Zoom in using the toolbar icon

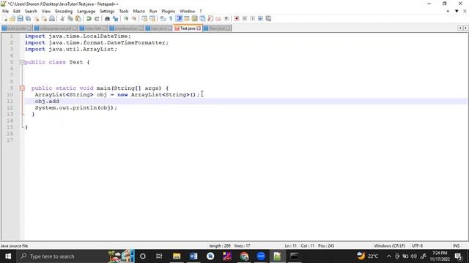pos(126,18)
